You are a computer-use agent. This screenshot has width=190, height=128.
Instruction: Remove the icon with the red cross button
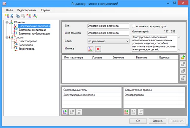coord(98,49)
